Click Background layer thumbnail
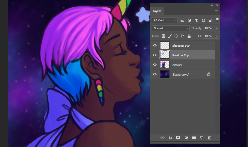The image size is (248, 147). coord(165,74)
